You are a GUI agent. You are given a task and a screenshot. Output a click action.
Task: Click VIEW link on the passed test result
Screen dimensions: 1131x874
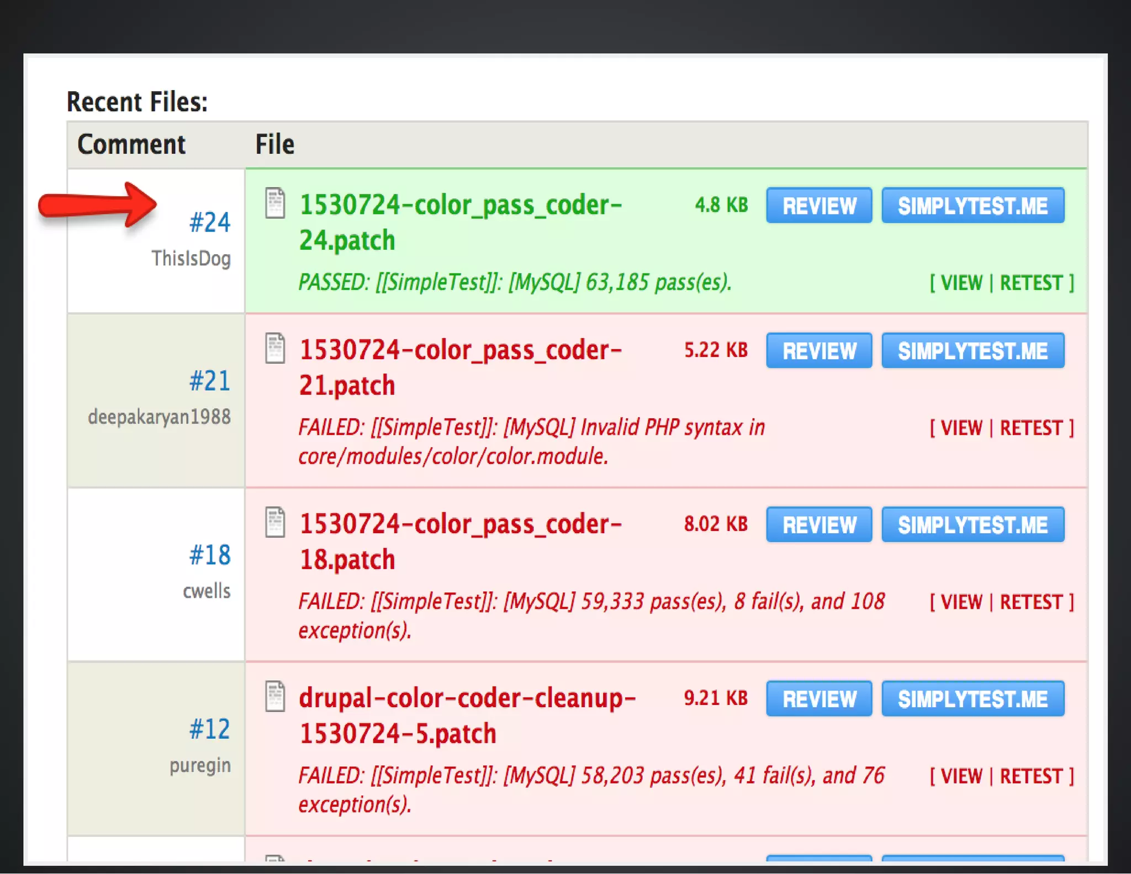click(961, 283)
